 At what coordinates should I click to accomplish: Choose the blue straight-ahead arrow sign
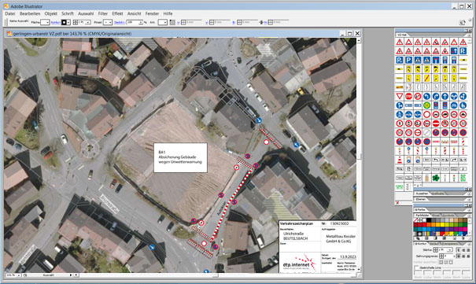pos(445,97)
